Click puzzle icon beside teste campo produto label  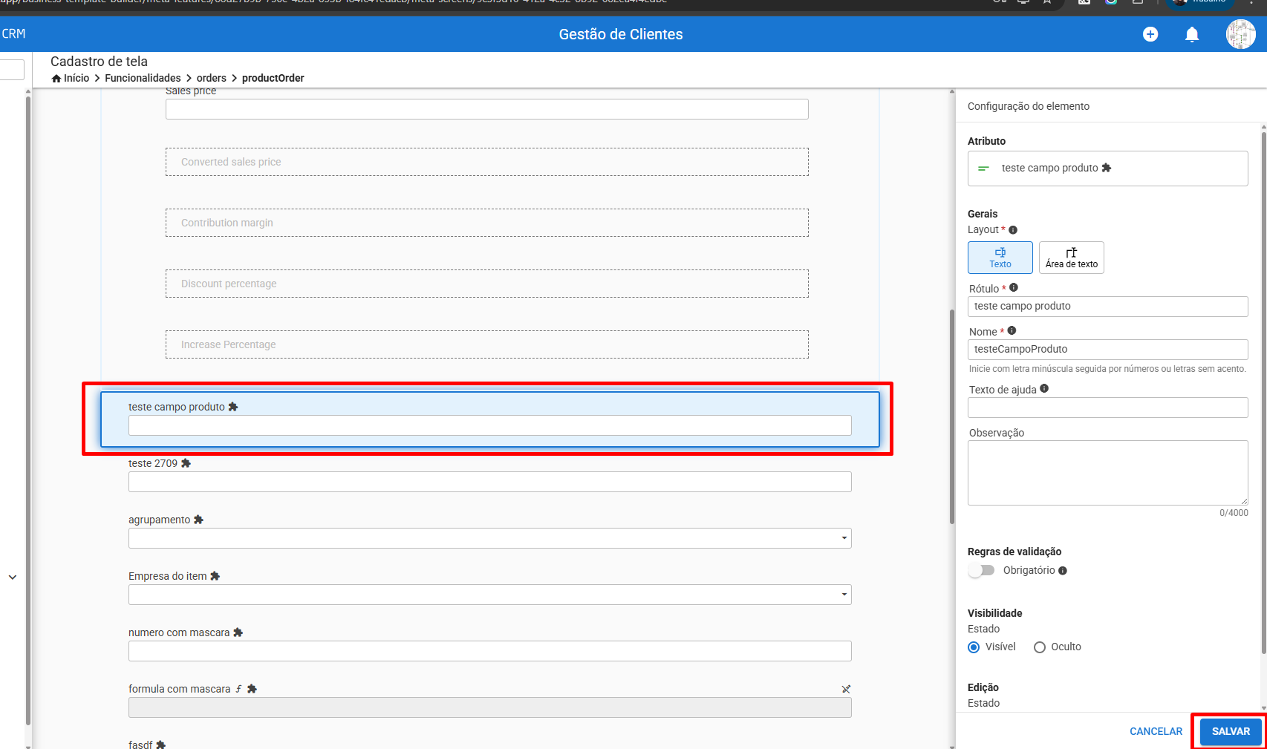233,407
